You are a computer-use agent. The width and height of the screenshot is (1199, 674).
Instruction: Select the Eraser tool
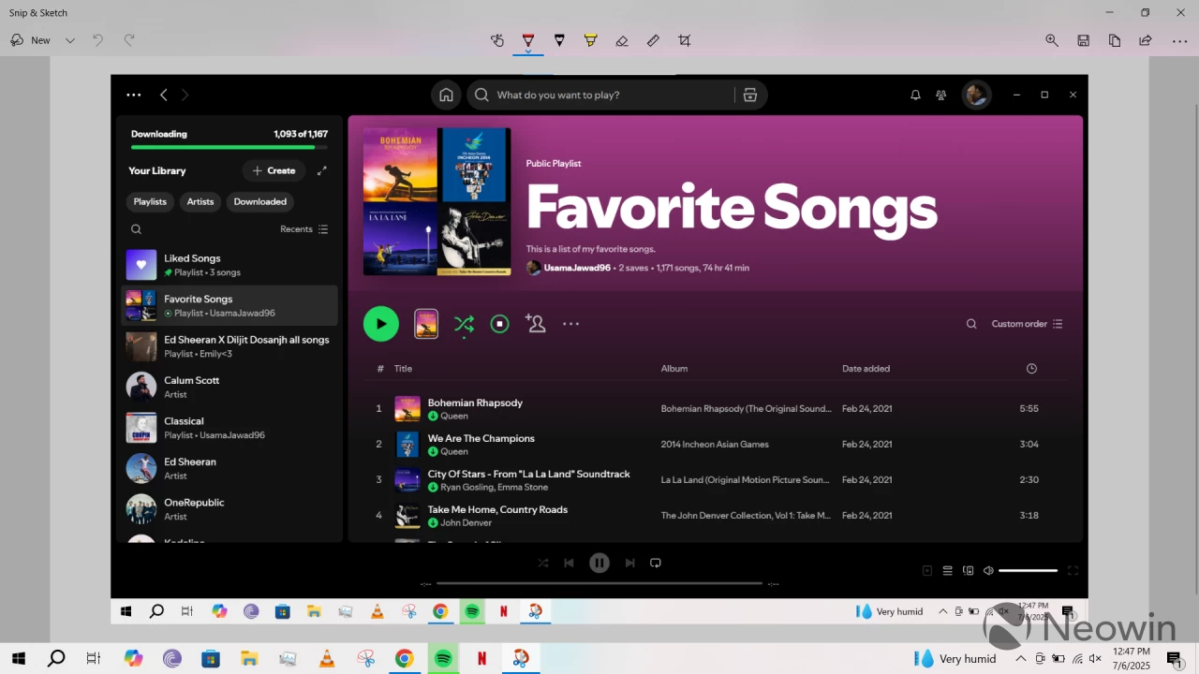pos(622,40)
